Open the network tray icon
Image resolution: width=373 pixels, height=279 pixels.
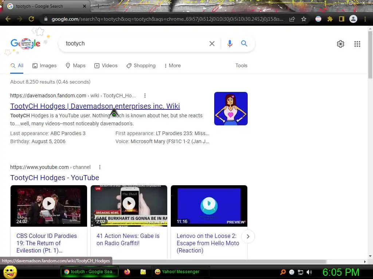click(301, 272)
